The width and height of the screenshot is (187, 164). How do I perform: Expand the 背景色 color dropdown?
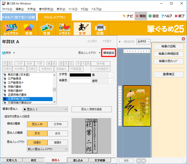tap(111, 81)
